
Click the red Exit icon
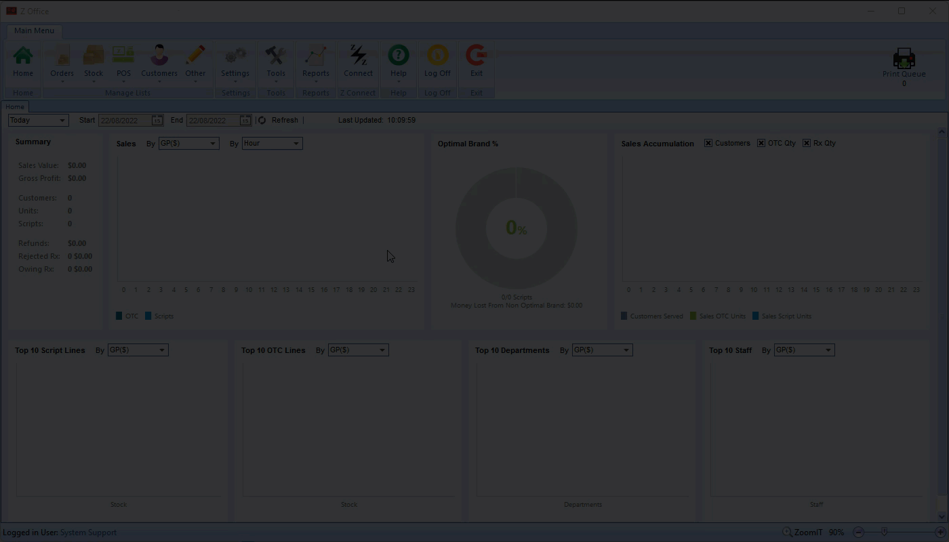[477, 56]
